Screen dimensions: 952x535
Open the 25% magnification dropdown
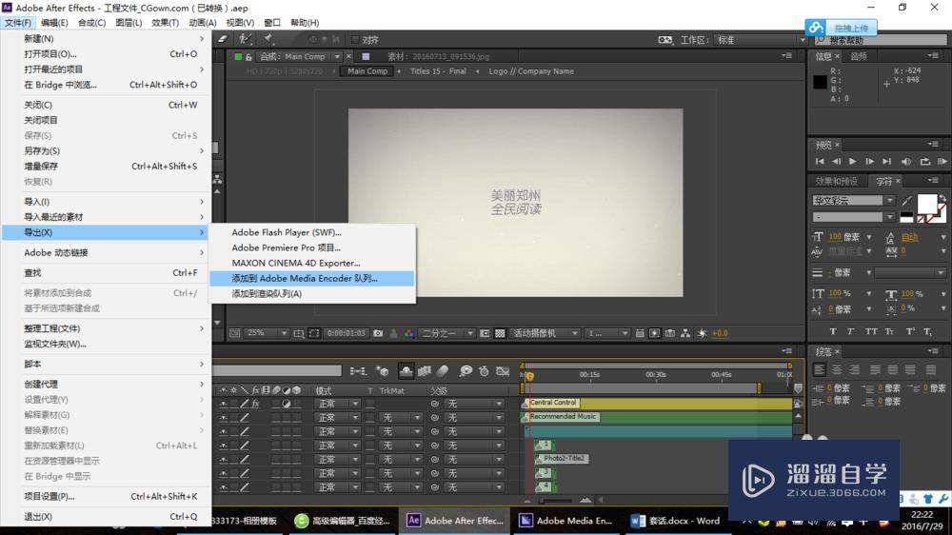268,333
